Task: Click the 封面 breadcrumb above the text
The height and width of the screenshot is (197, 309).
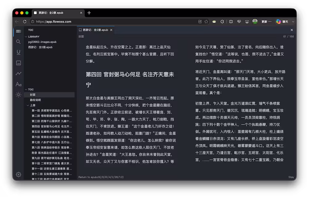Action: tap(81, 37)
